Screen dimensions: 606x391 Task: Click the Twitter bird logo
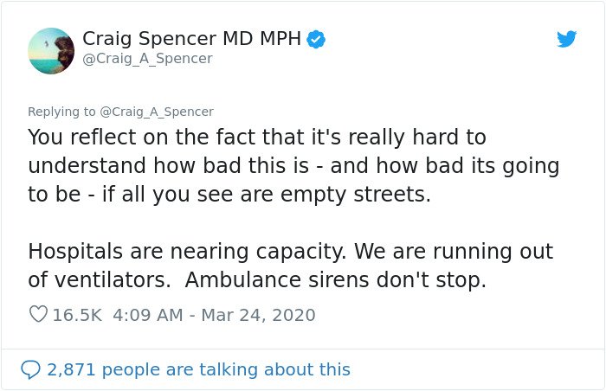click(566, 39)
